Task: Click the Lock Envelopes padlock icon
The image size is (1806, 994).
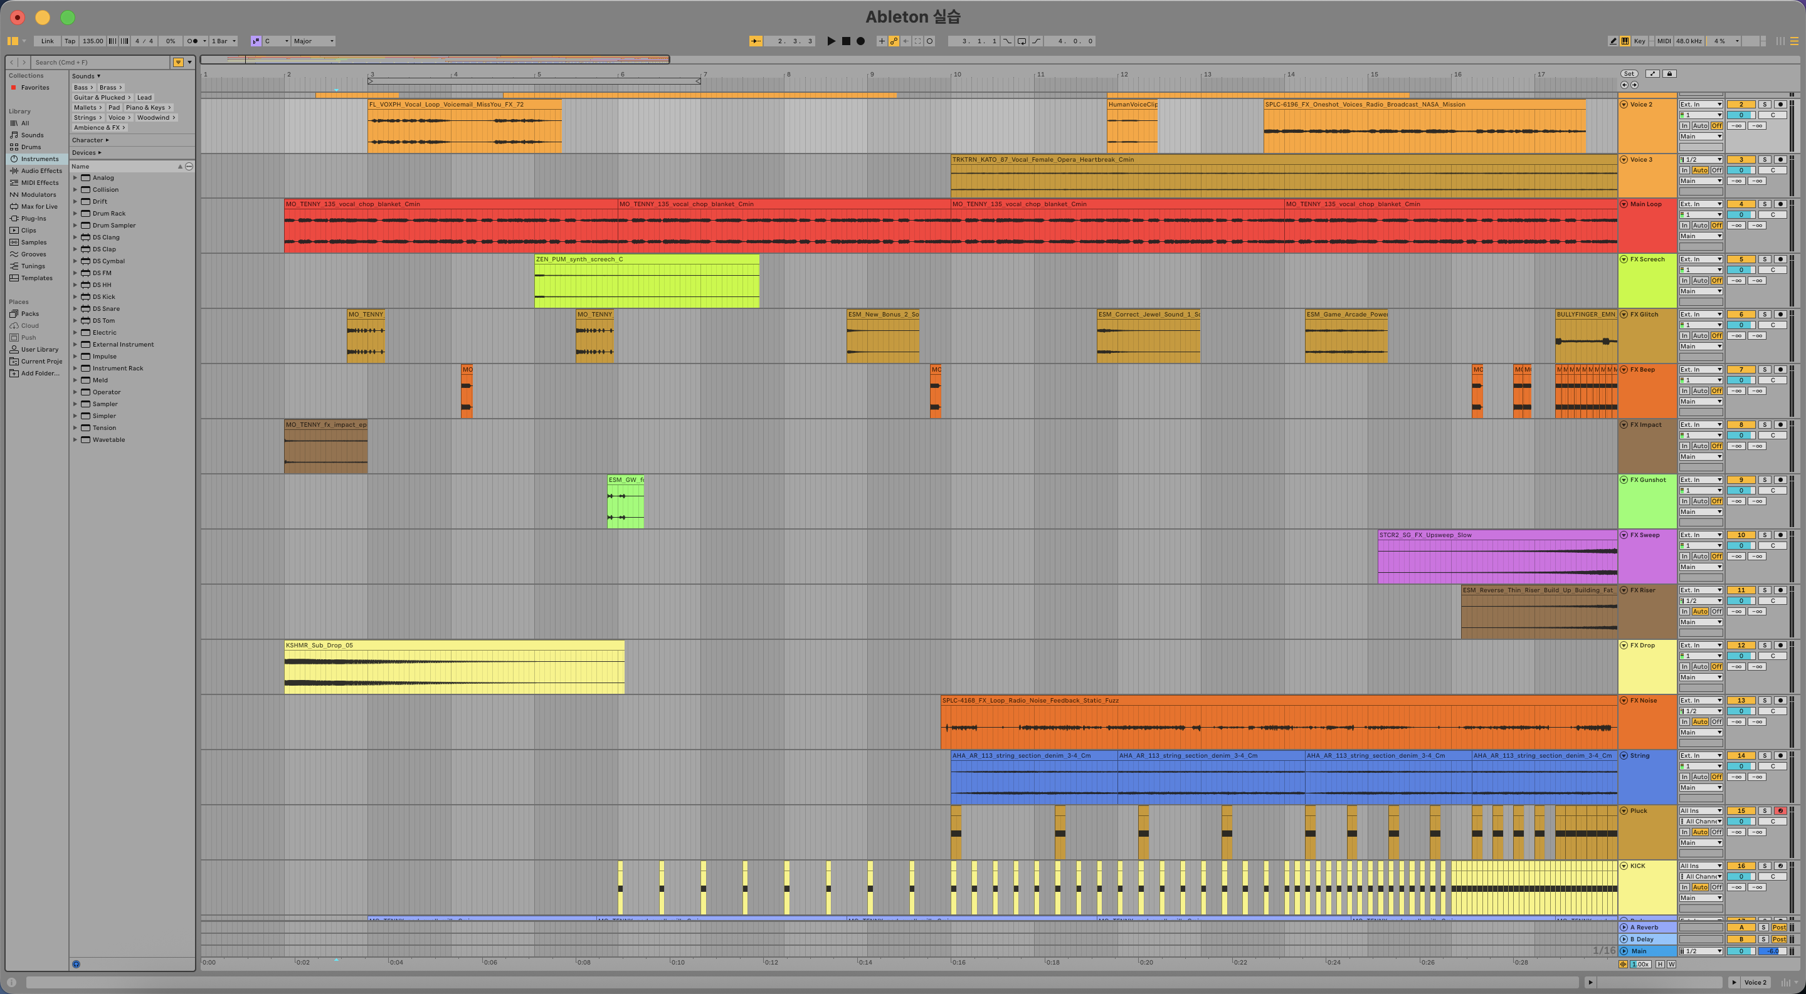Action: [1669, 73]
